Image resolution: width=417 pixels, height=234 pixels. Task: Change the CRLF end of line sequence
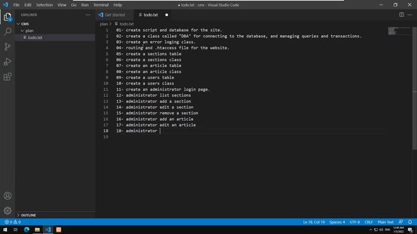pyautogui.click(x=369, y=222)
